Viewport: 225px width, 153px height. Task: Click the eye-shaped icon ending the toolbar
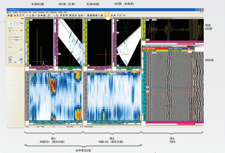coord(124,15)
